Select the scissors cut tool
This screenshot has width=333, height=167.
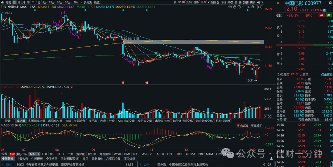tap(248, 7)
